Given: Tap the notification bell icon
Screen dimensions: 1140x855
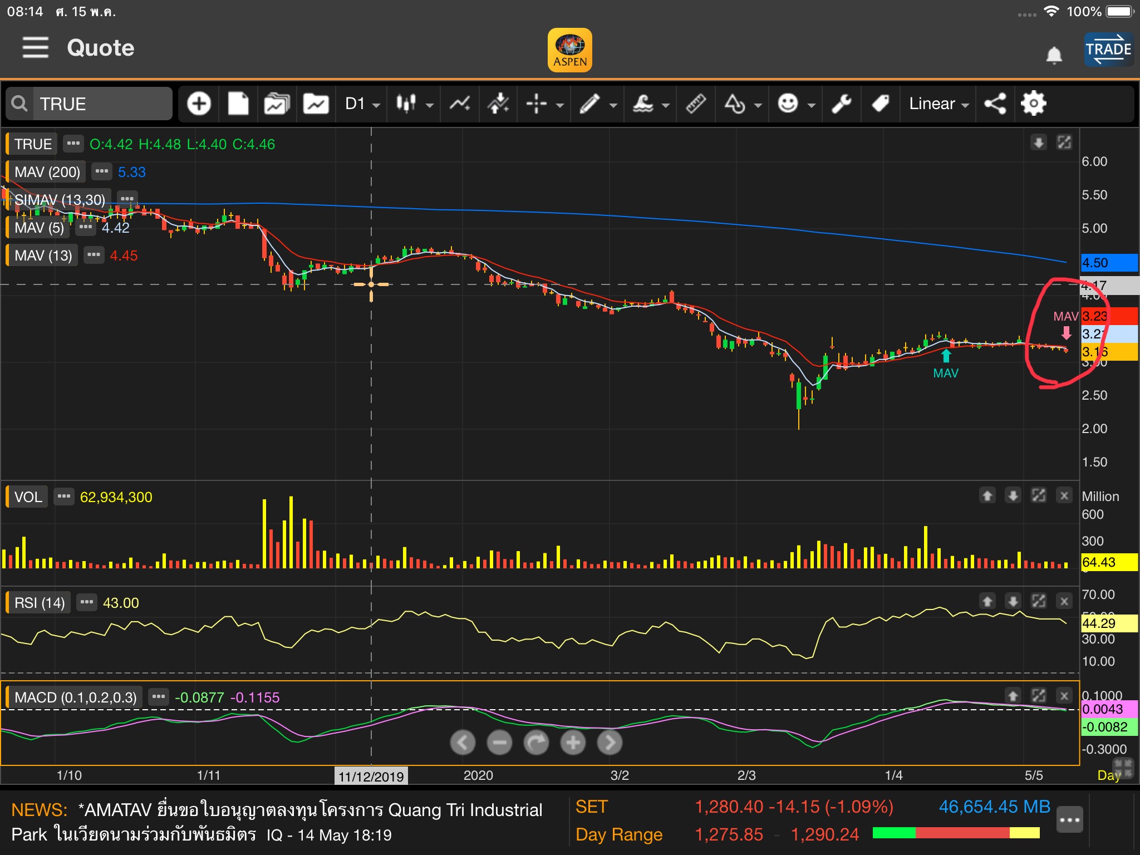Looking at the screenshot, I should tap(1054, 55).
